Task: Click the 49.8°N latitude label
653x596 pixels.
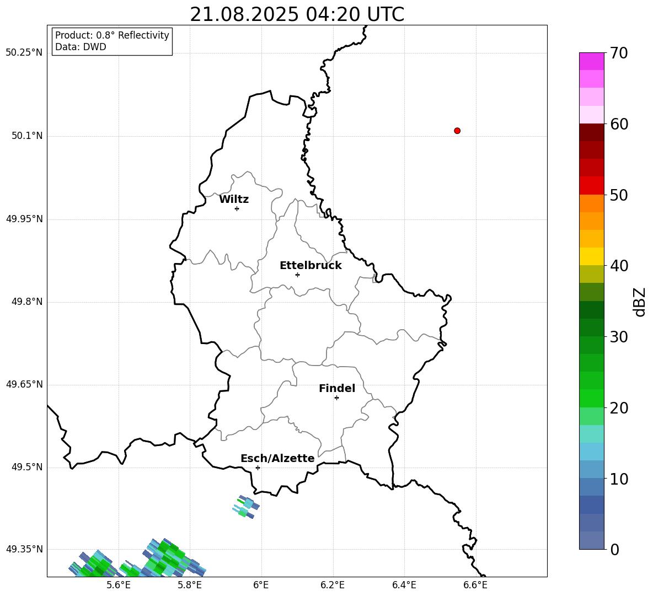Action: click(x=27, y=302)
